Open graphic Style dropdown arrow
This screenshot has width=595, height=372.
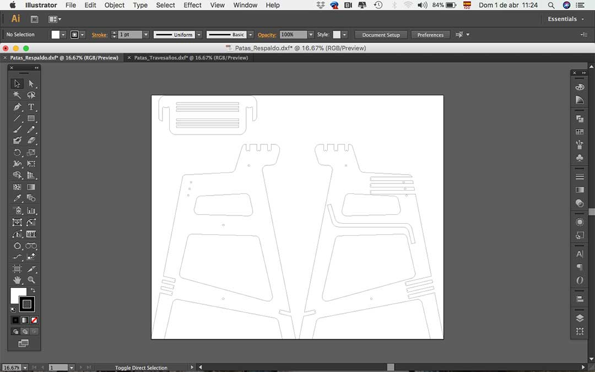344,35
